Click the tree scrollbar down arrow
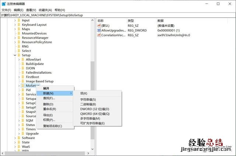Image resolution: width=236 pixels, height=156 pixels. click(93, 149)
